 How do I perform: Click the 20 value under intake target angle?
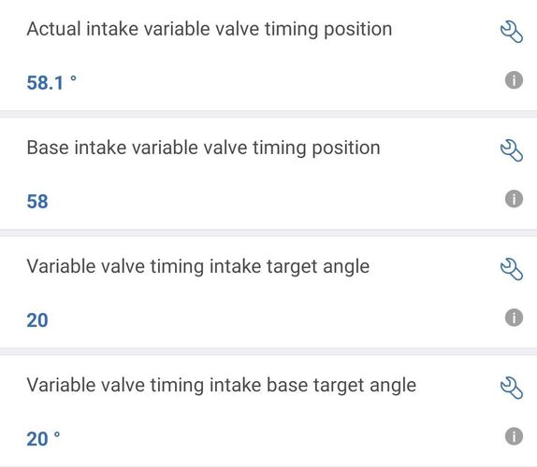tap(37, 320)
